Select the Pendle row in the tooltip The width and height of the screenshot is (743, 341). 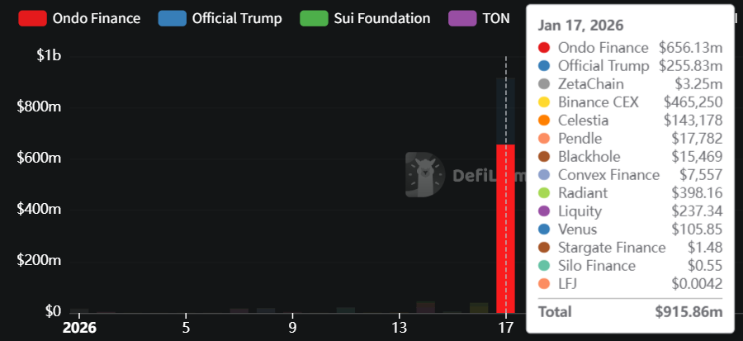(631, 139)
